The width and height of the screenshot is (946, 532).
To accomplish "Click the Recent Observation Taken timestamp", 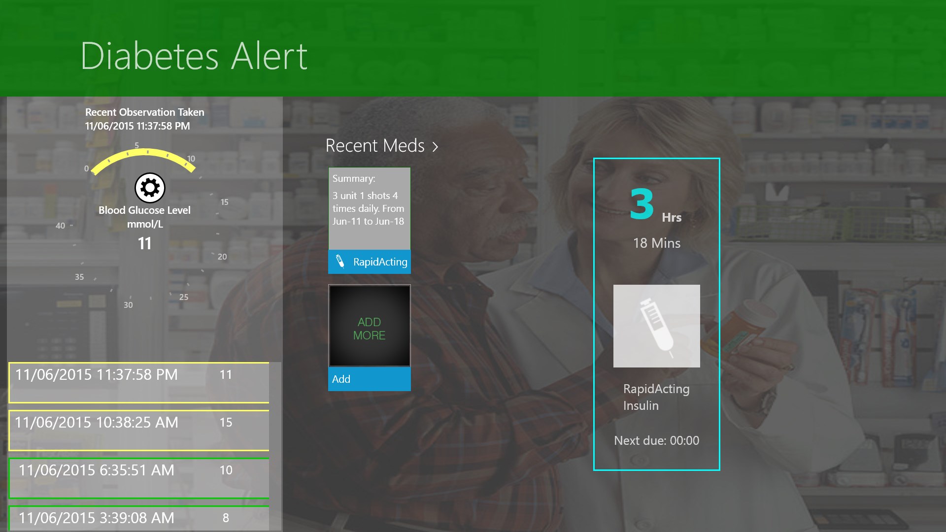I will pyautogui.click(x=137, y=126).
